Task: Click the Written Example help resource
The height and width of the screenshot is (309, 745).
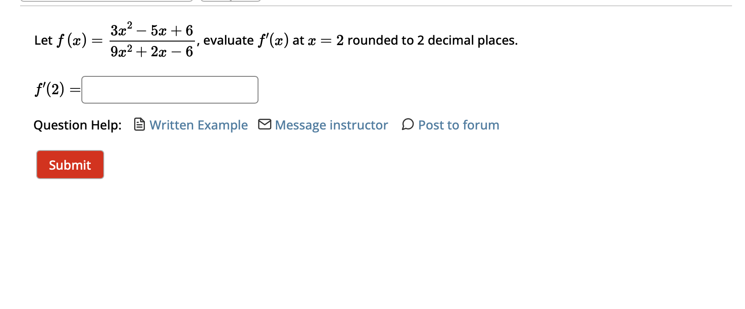Action: pos(199,125)
